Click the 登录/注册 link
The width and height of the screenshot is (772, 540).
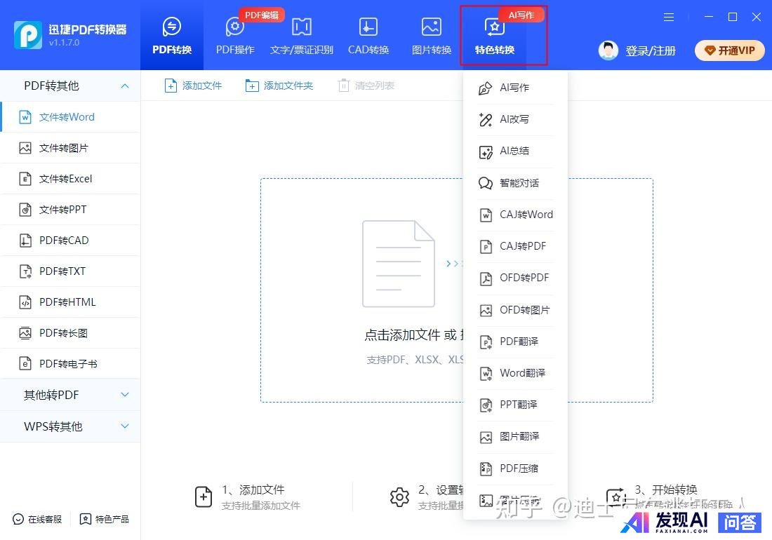(x=651, y=50)
